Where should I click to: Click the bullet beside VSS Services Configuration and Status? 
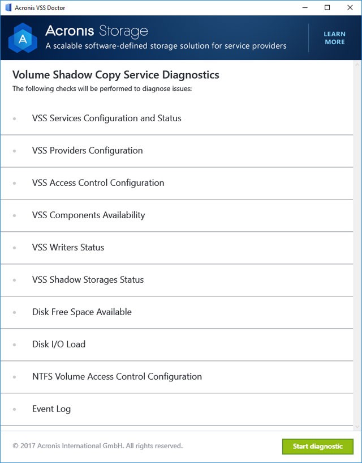point(14,118)
